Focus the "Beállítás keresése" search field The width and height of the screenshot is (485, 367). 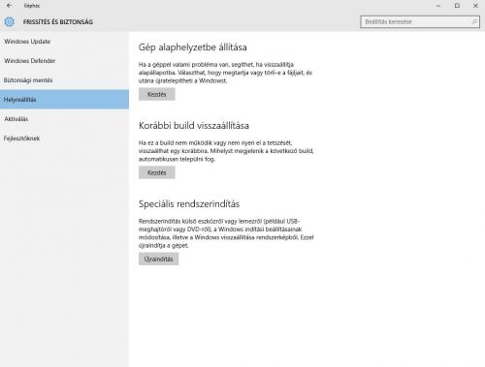click(x=420, y=22)
